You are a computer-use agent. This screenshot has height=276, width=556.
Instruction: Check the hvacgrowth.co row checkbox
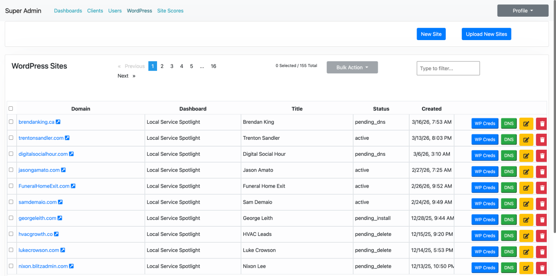coord(11,234)
